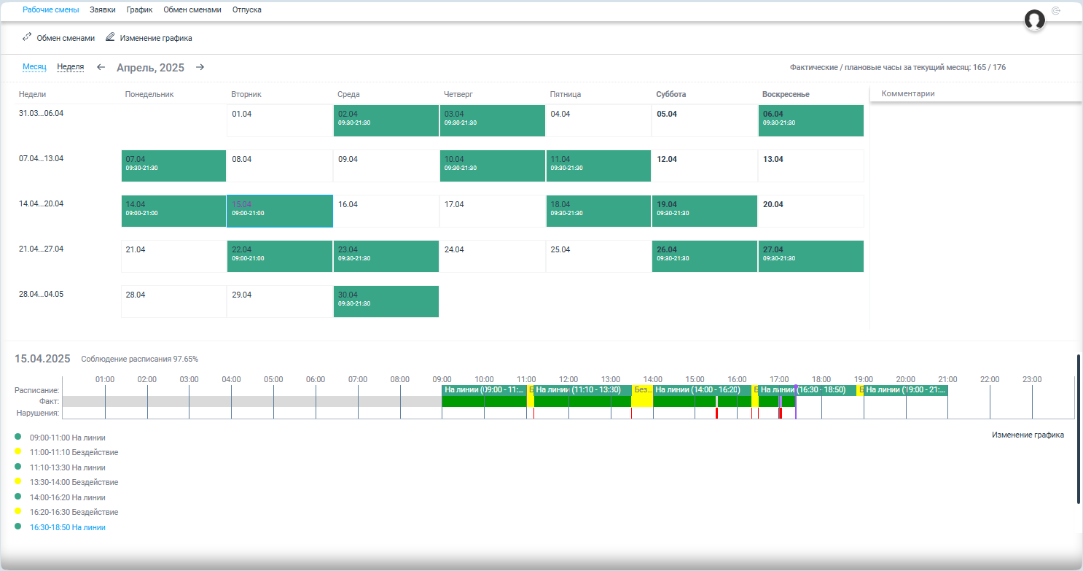Open the Заявки menu tab
The width and height of the screenshot is (1083, 571).
[102, 10]
